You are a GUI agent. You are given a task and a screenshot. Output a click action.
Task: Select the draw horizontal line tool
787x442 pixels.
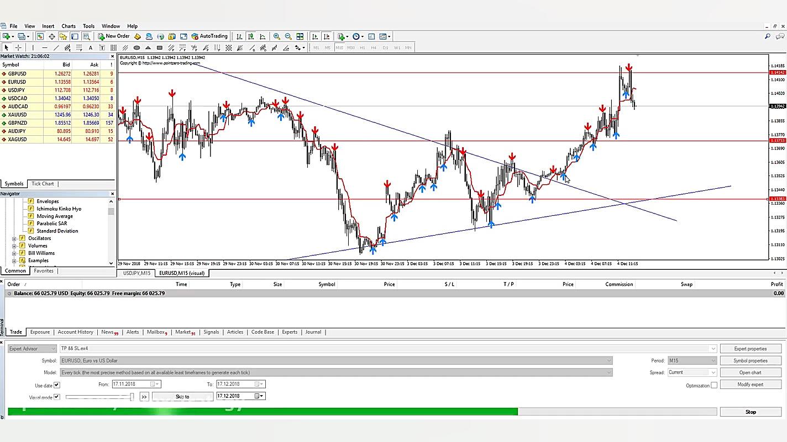coord(45,47)
